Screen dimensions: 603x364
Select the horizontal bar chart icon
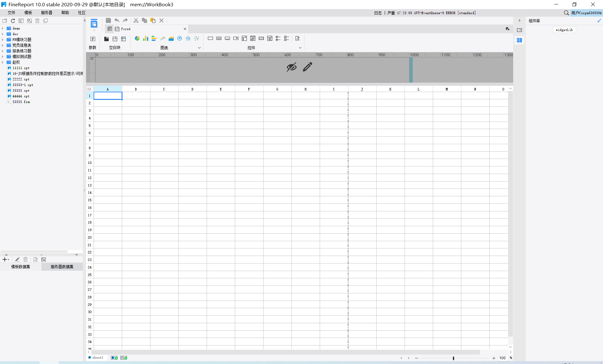[154, 39]
